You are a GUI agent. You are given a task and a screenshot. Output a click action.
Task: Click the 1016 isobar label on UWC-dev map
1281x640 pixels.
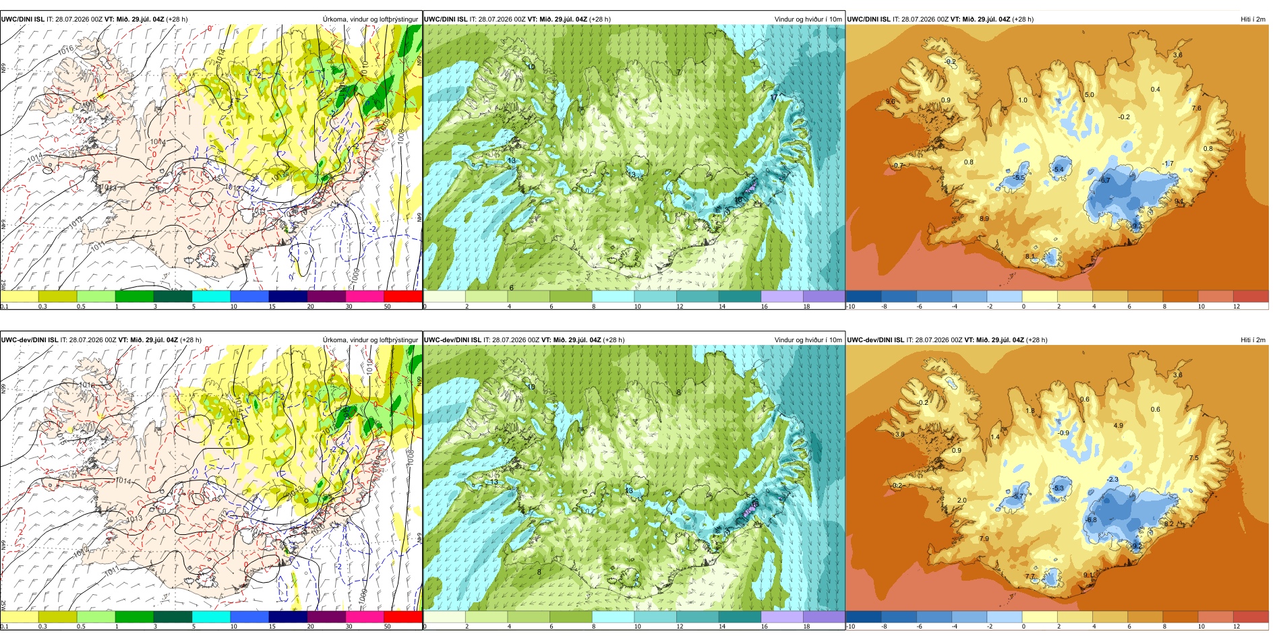pyautogui.click(x=87, y=385)
